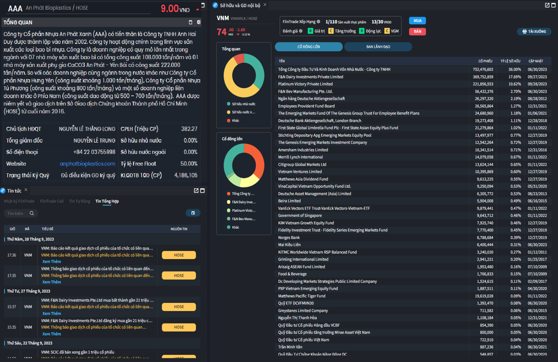
Task: Click the B rating badge for Giá trị
Action: point(310,31)
